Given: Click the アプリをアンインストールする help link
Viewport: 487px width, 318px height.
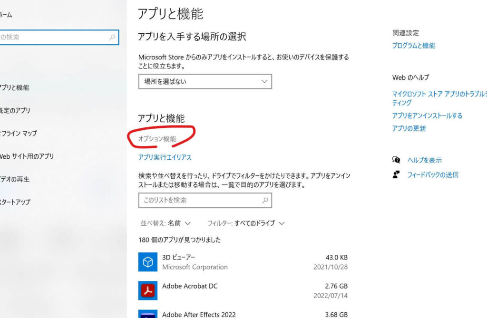Looking at the screenshot, I should point(427,116).
